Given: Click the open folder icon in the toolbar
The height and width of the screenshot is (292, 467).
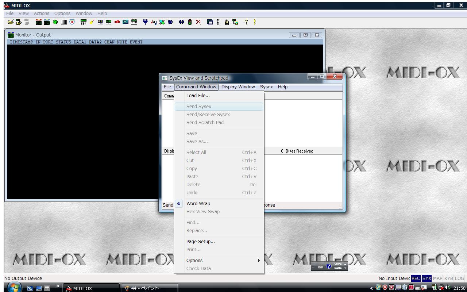Looking at the screenshot, I should (11, 22).
